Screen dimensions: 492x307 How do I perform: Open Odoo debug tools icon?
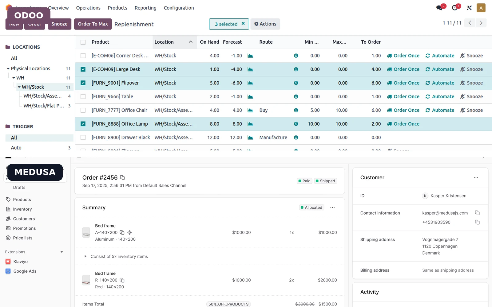pyautogui.click(x=469, y=8)
